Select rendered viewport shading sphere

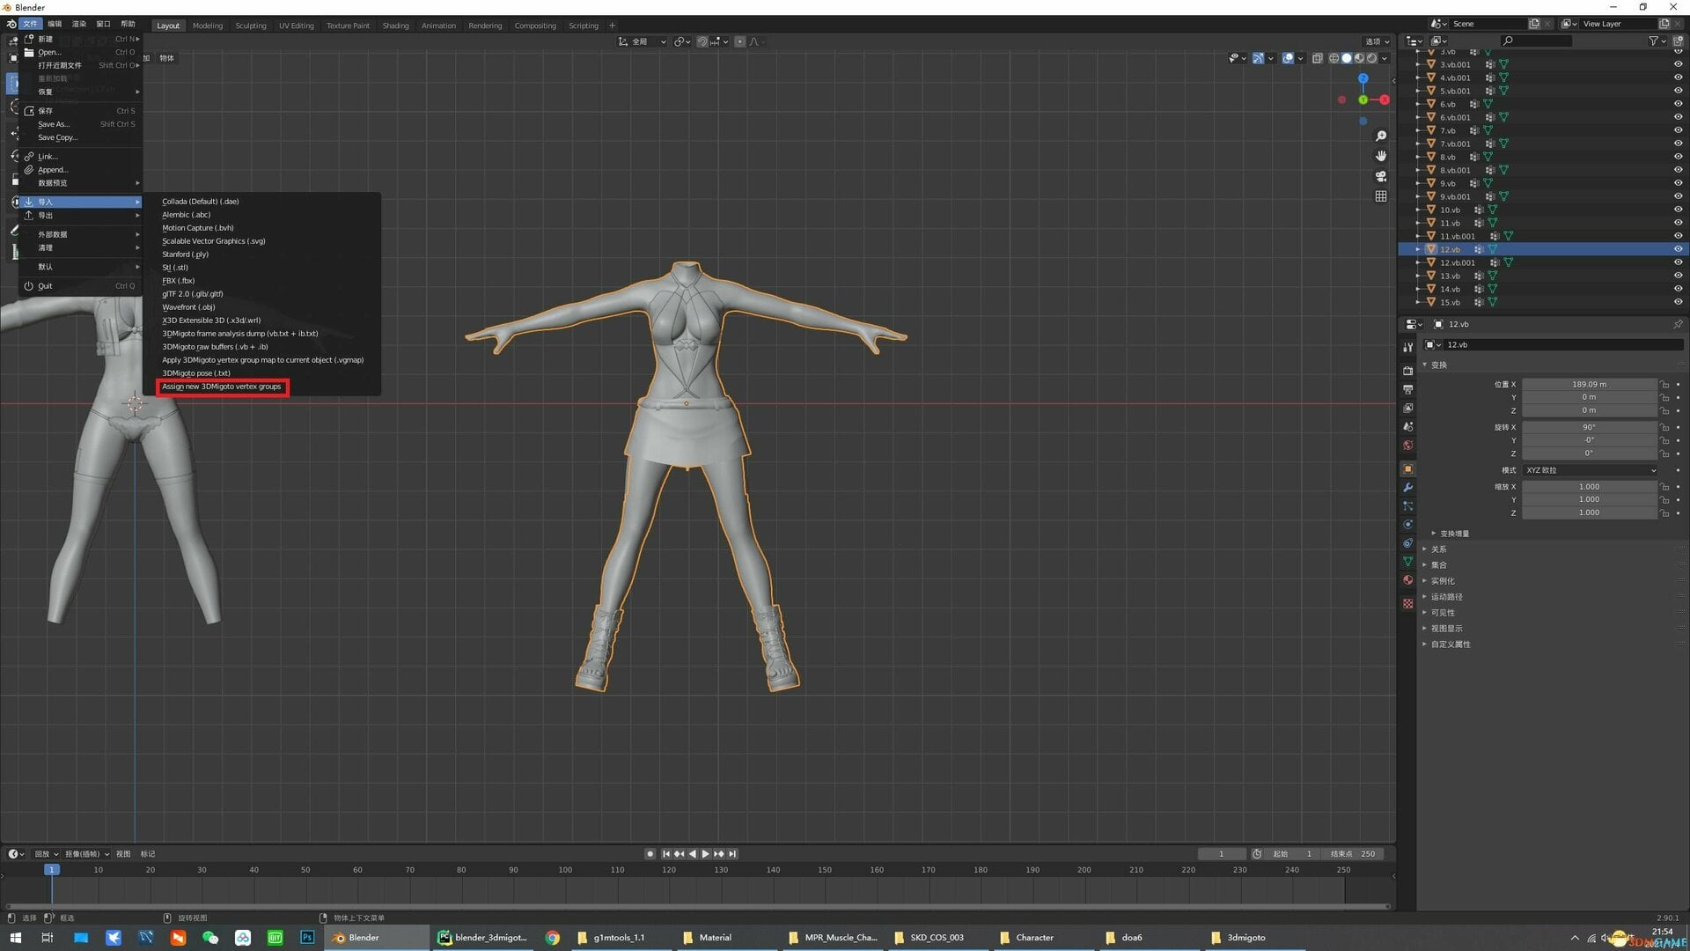(x=1371, y=58)
